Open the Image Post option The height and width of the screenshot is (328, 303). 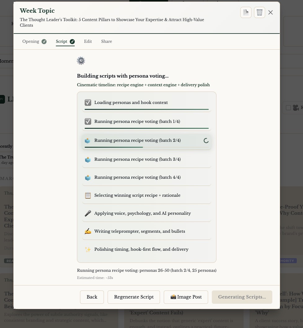point(186,297)
